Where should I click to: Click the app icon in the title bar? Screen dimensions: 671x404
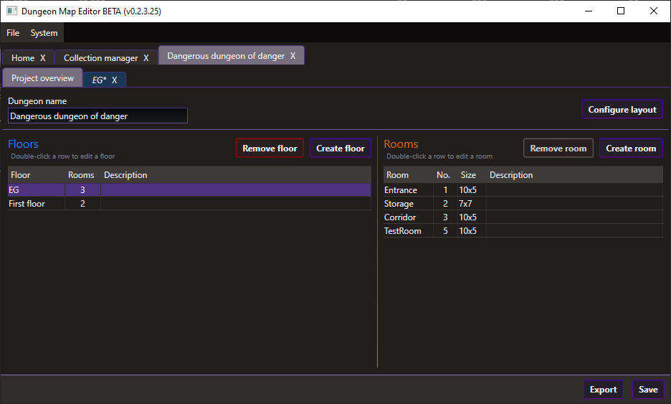pos(11,11)
